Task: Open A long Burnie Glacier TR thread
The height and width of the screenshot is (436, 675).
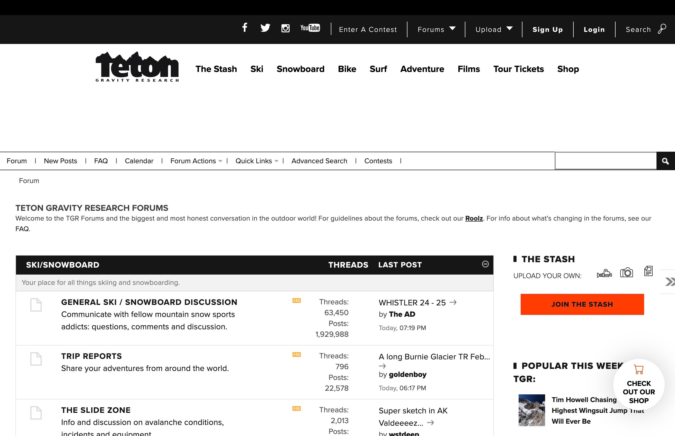Action: (x=434, y=357)
